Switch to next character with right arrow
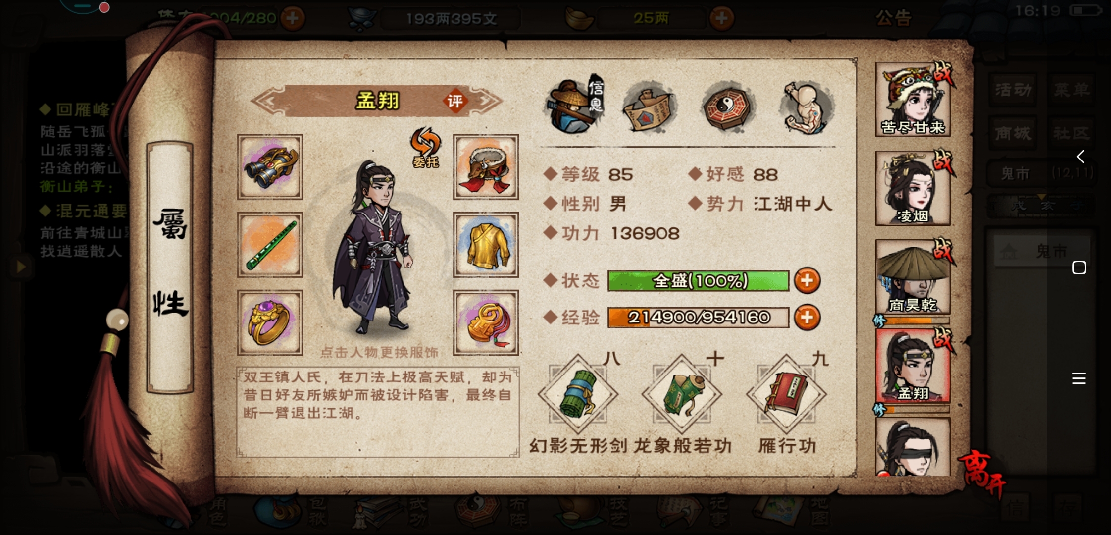Viewport: 1111px width, 535px height. 486,101
